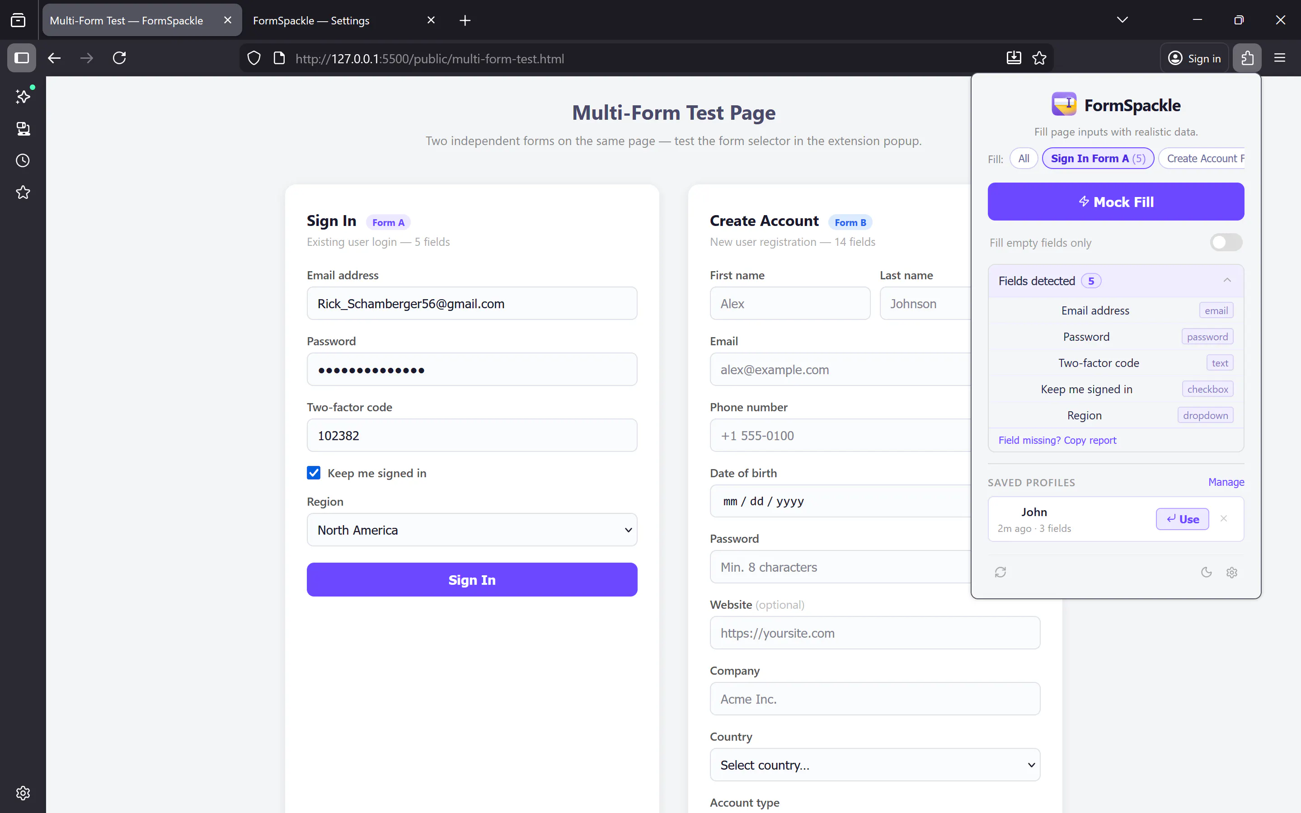Click the Phone number field
Screen dimensions: 1301x813
tap(840, 435)
